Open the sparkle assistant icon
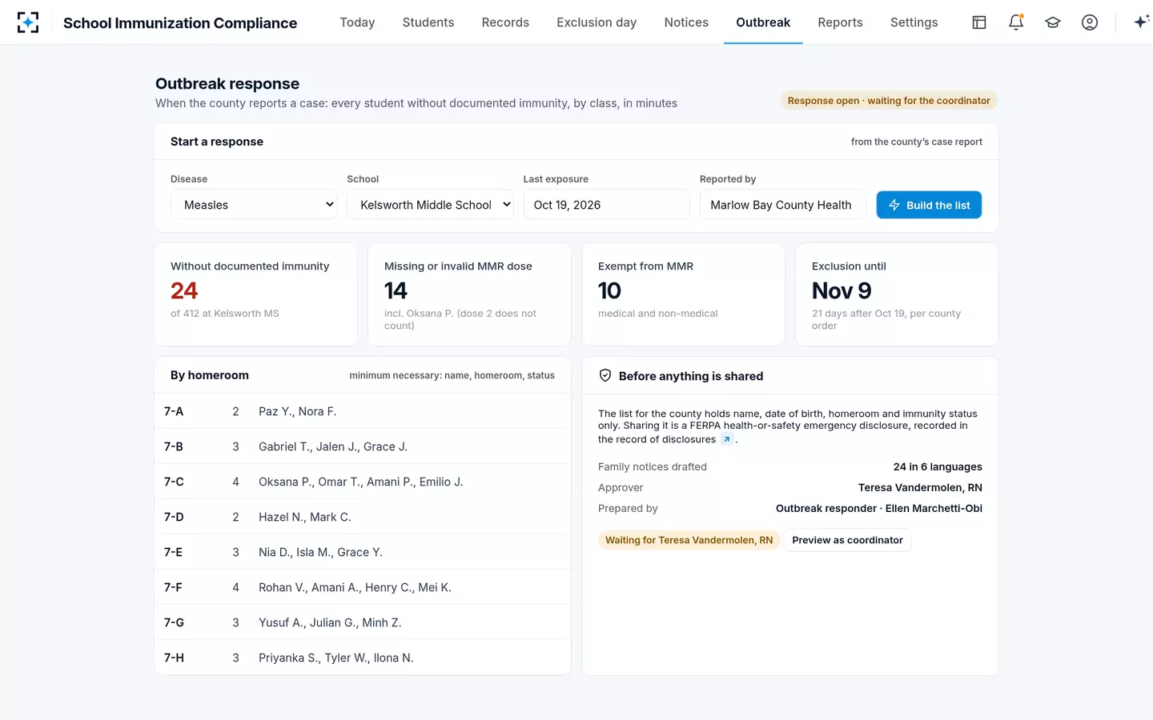This screenshot has height=720, width=1153. (1141, 22)
